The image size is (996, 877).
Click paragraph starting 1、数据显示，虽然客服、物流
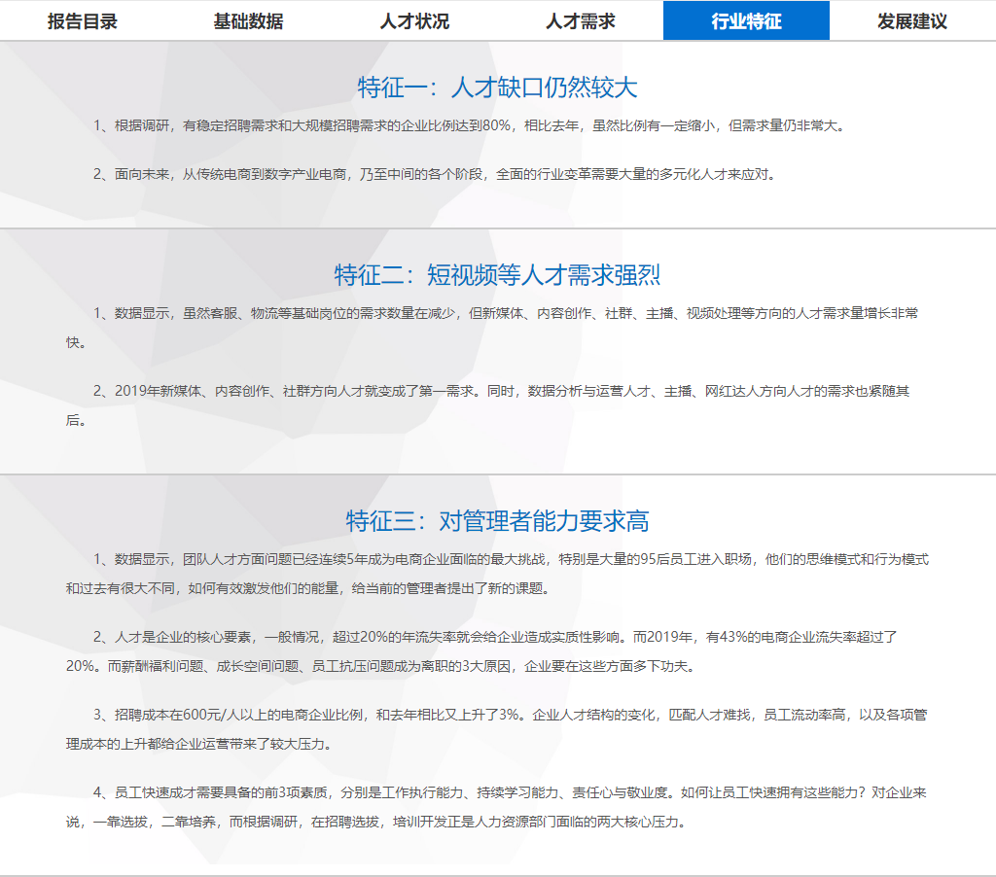492,328
